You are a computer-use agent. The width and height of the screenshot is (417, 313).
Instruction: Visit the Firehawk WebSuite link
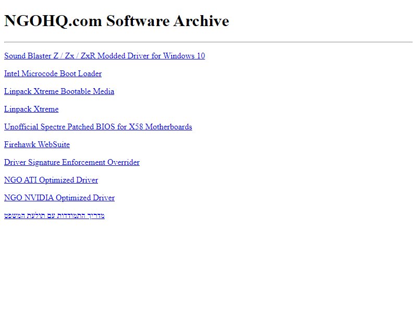point(37,145)
